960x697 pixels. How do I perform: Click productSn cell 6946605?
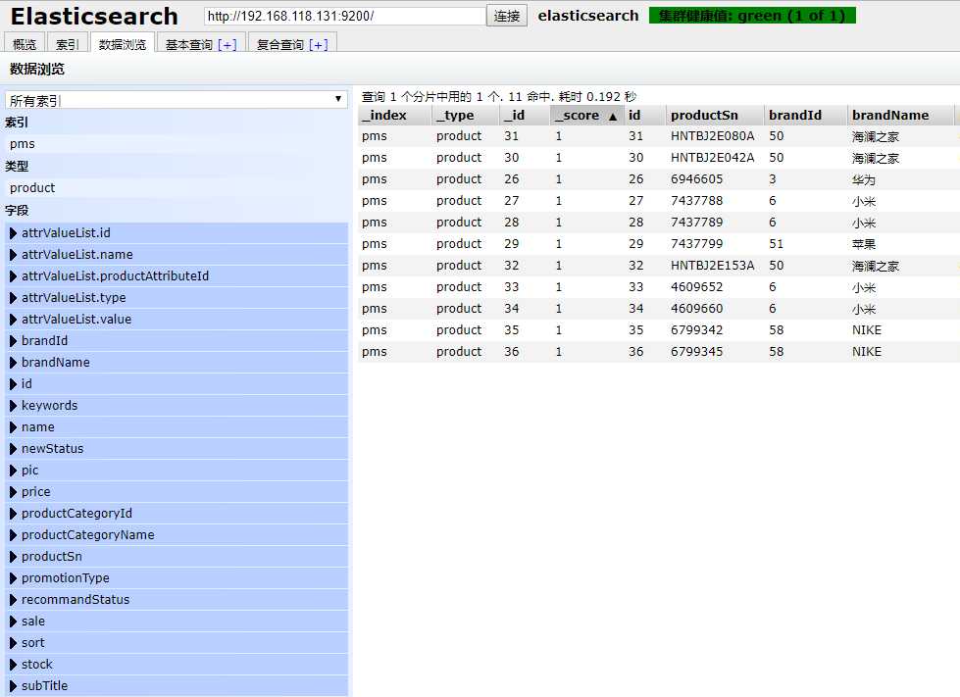[x=697, y=178]
